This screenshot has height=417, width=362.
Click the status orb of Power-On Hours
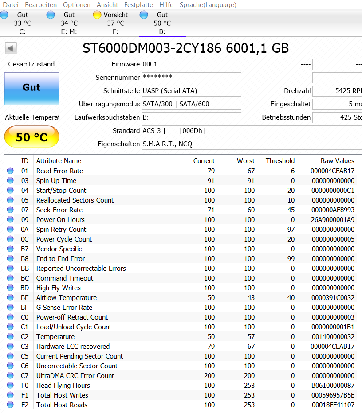click(x=10, y=219)
